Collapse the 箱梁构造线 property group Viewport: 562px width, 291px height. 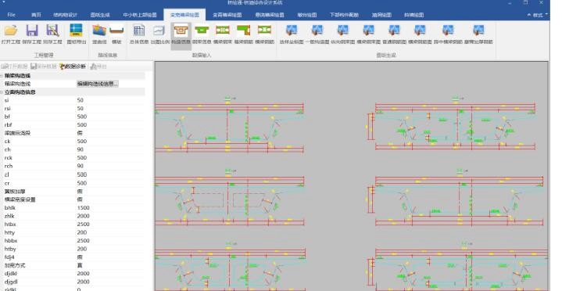click(2, 76)
